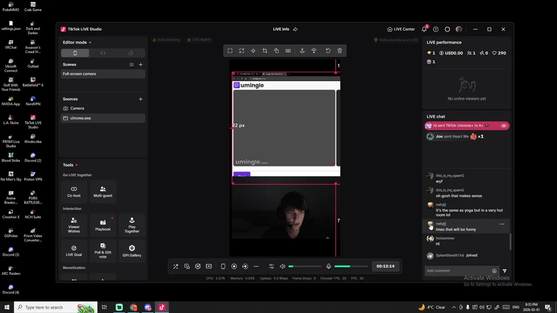This screenshot has width=557, height=313.
Task: Delete selected source with trash icon
Action: (x=340, y=51)
